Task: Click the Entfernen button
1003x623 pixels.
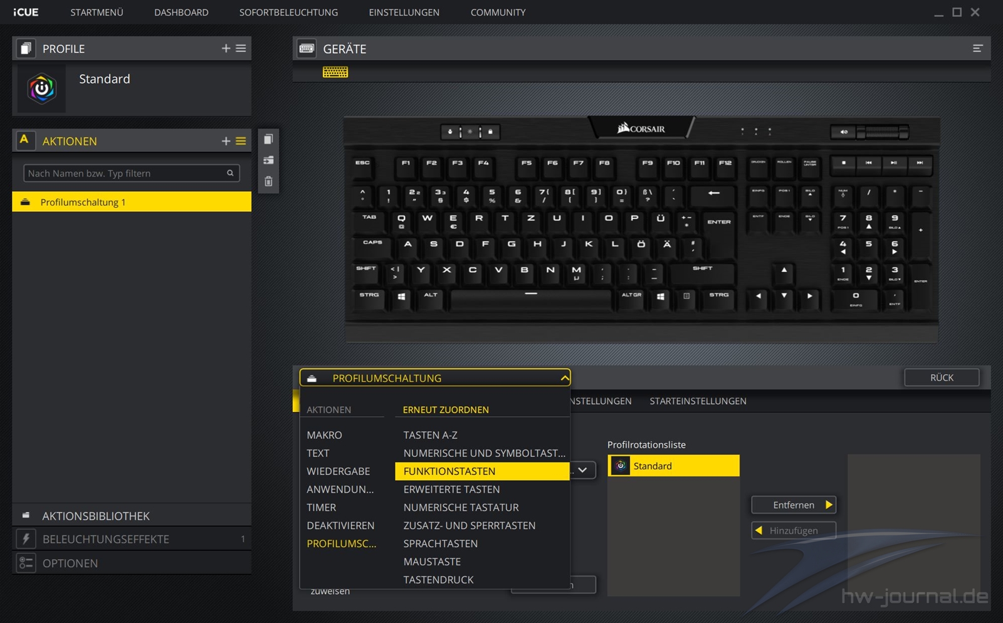Action: pyautogui.click(x=794, y=505)
